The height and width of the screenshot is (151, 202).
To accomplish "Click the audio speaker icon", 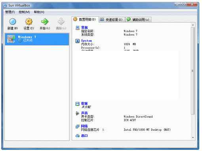I will click(77, 113).
